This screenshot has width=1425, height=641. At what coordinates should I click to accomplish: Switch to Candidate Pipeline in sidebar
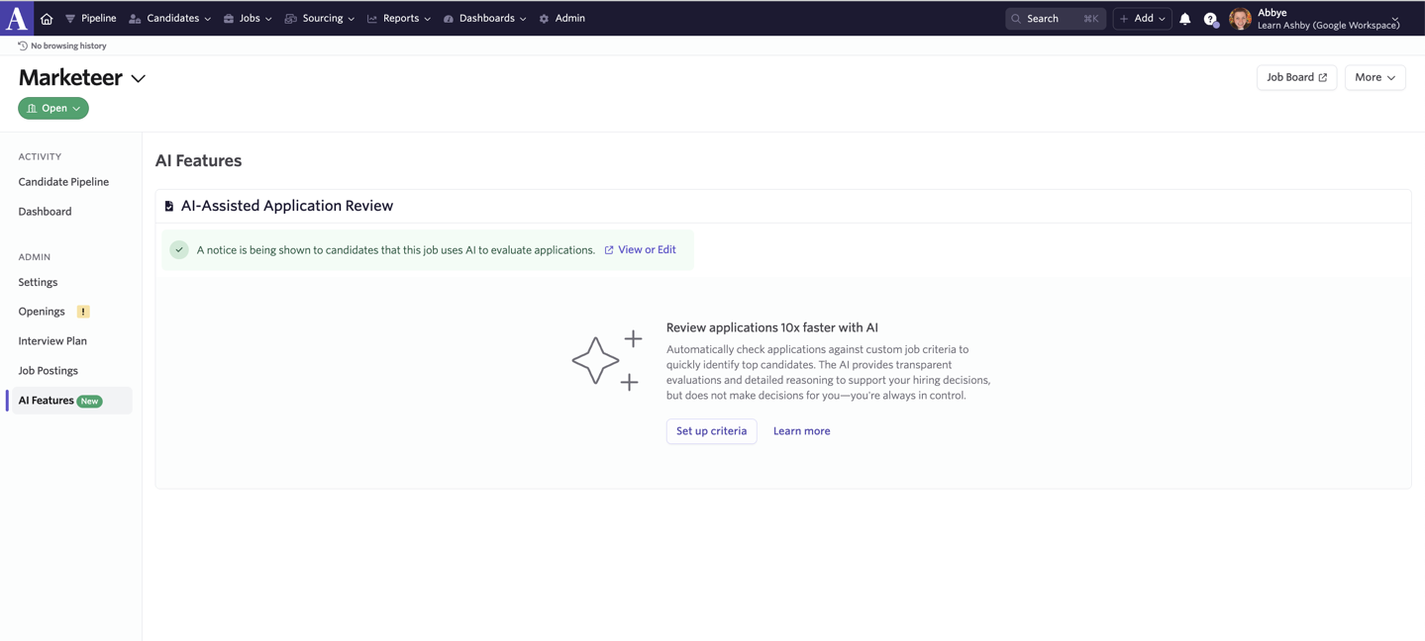coord(63,182)
